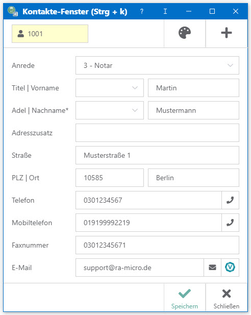Dial the Telefon number via phone icon
Screen dimensions: 251x315
(230, 200)
